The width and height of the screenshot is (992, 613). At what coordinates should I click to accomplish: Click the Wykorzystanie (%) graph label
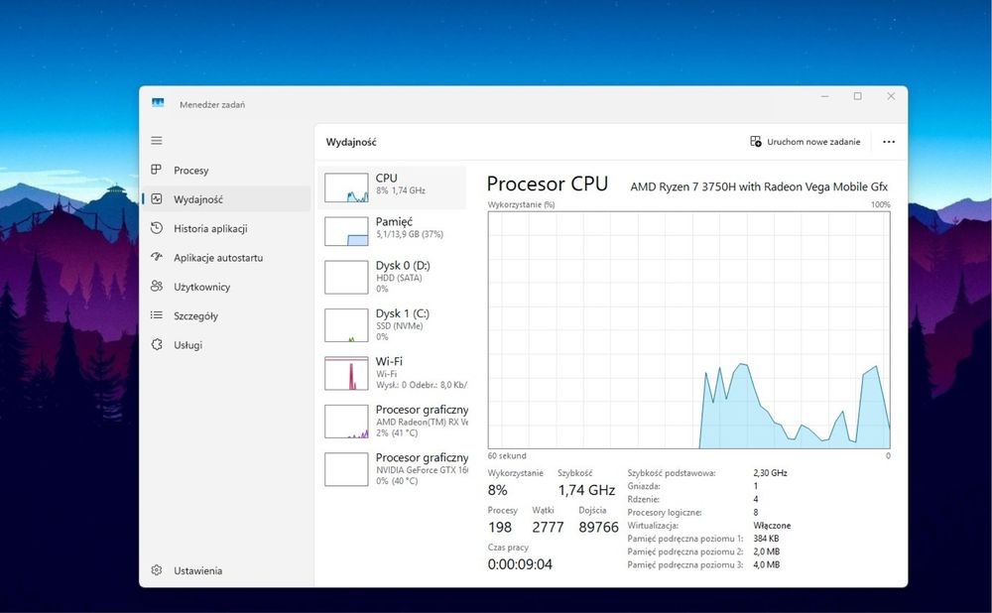click(522, 204)
